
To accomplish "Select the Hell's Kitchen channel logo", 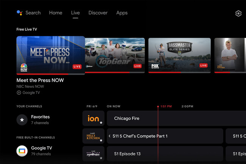I will click(93, 136).
